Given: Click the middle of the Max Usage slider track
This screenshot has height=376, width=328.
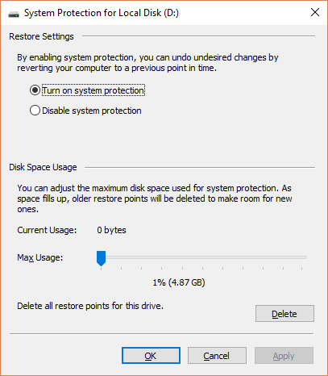Looking at the screenshot, I should [204, 257].
